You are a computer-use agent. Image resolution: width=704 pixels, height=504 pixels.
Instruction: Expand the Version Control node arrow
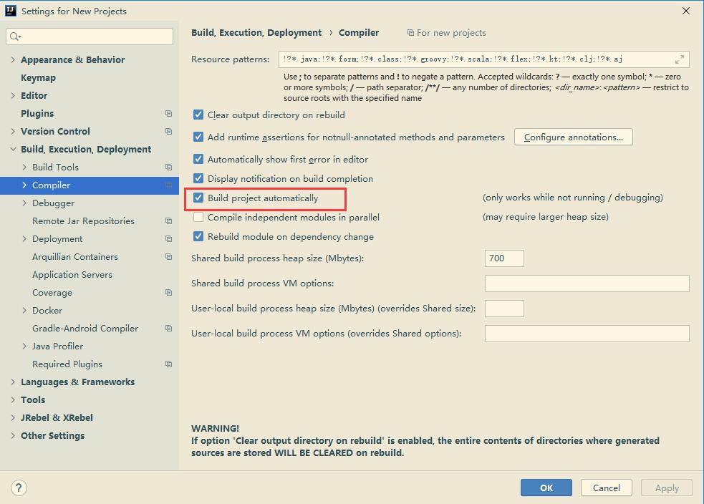(13, 132)
